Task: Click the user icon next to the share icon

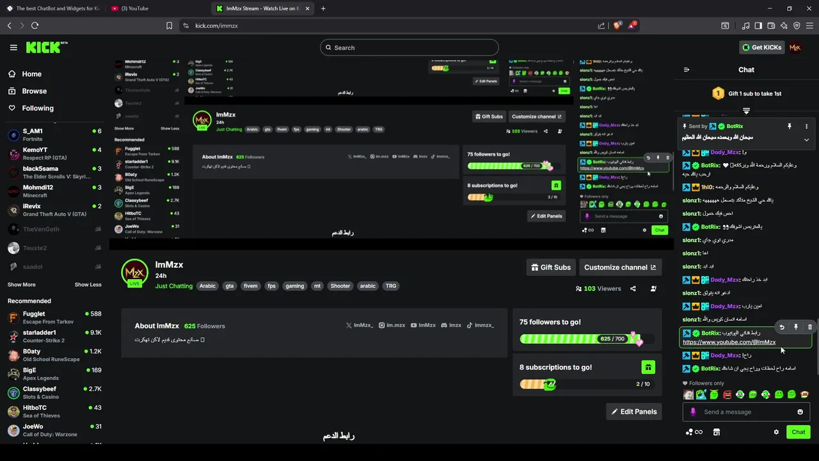Action: (653, 289)
